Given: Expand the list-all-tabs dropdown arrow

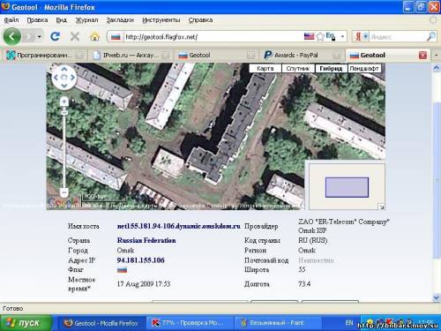Looking at the screenshot, I should 437,56.
